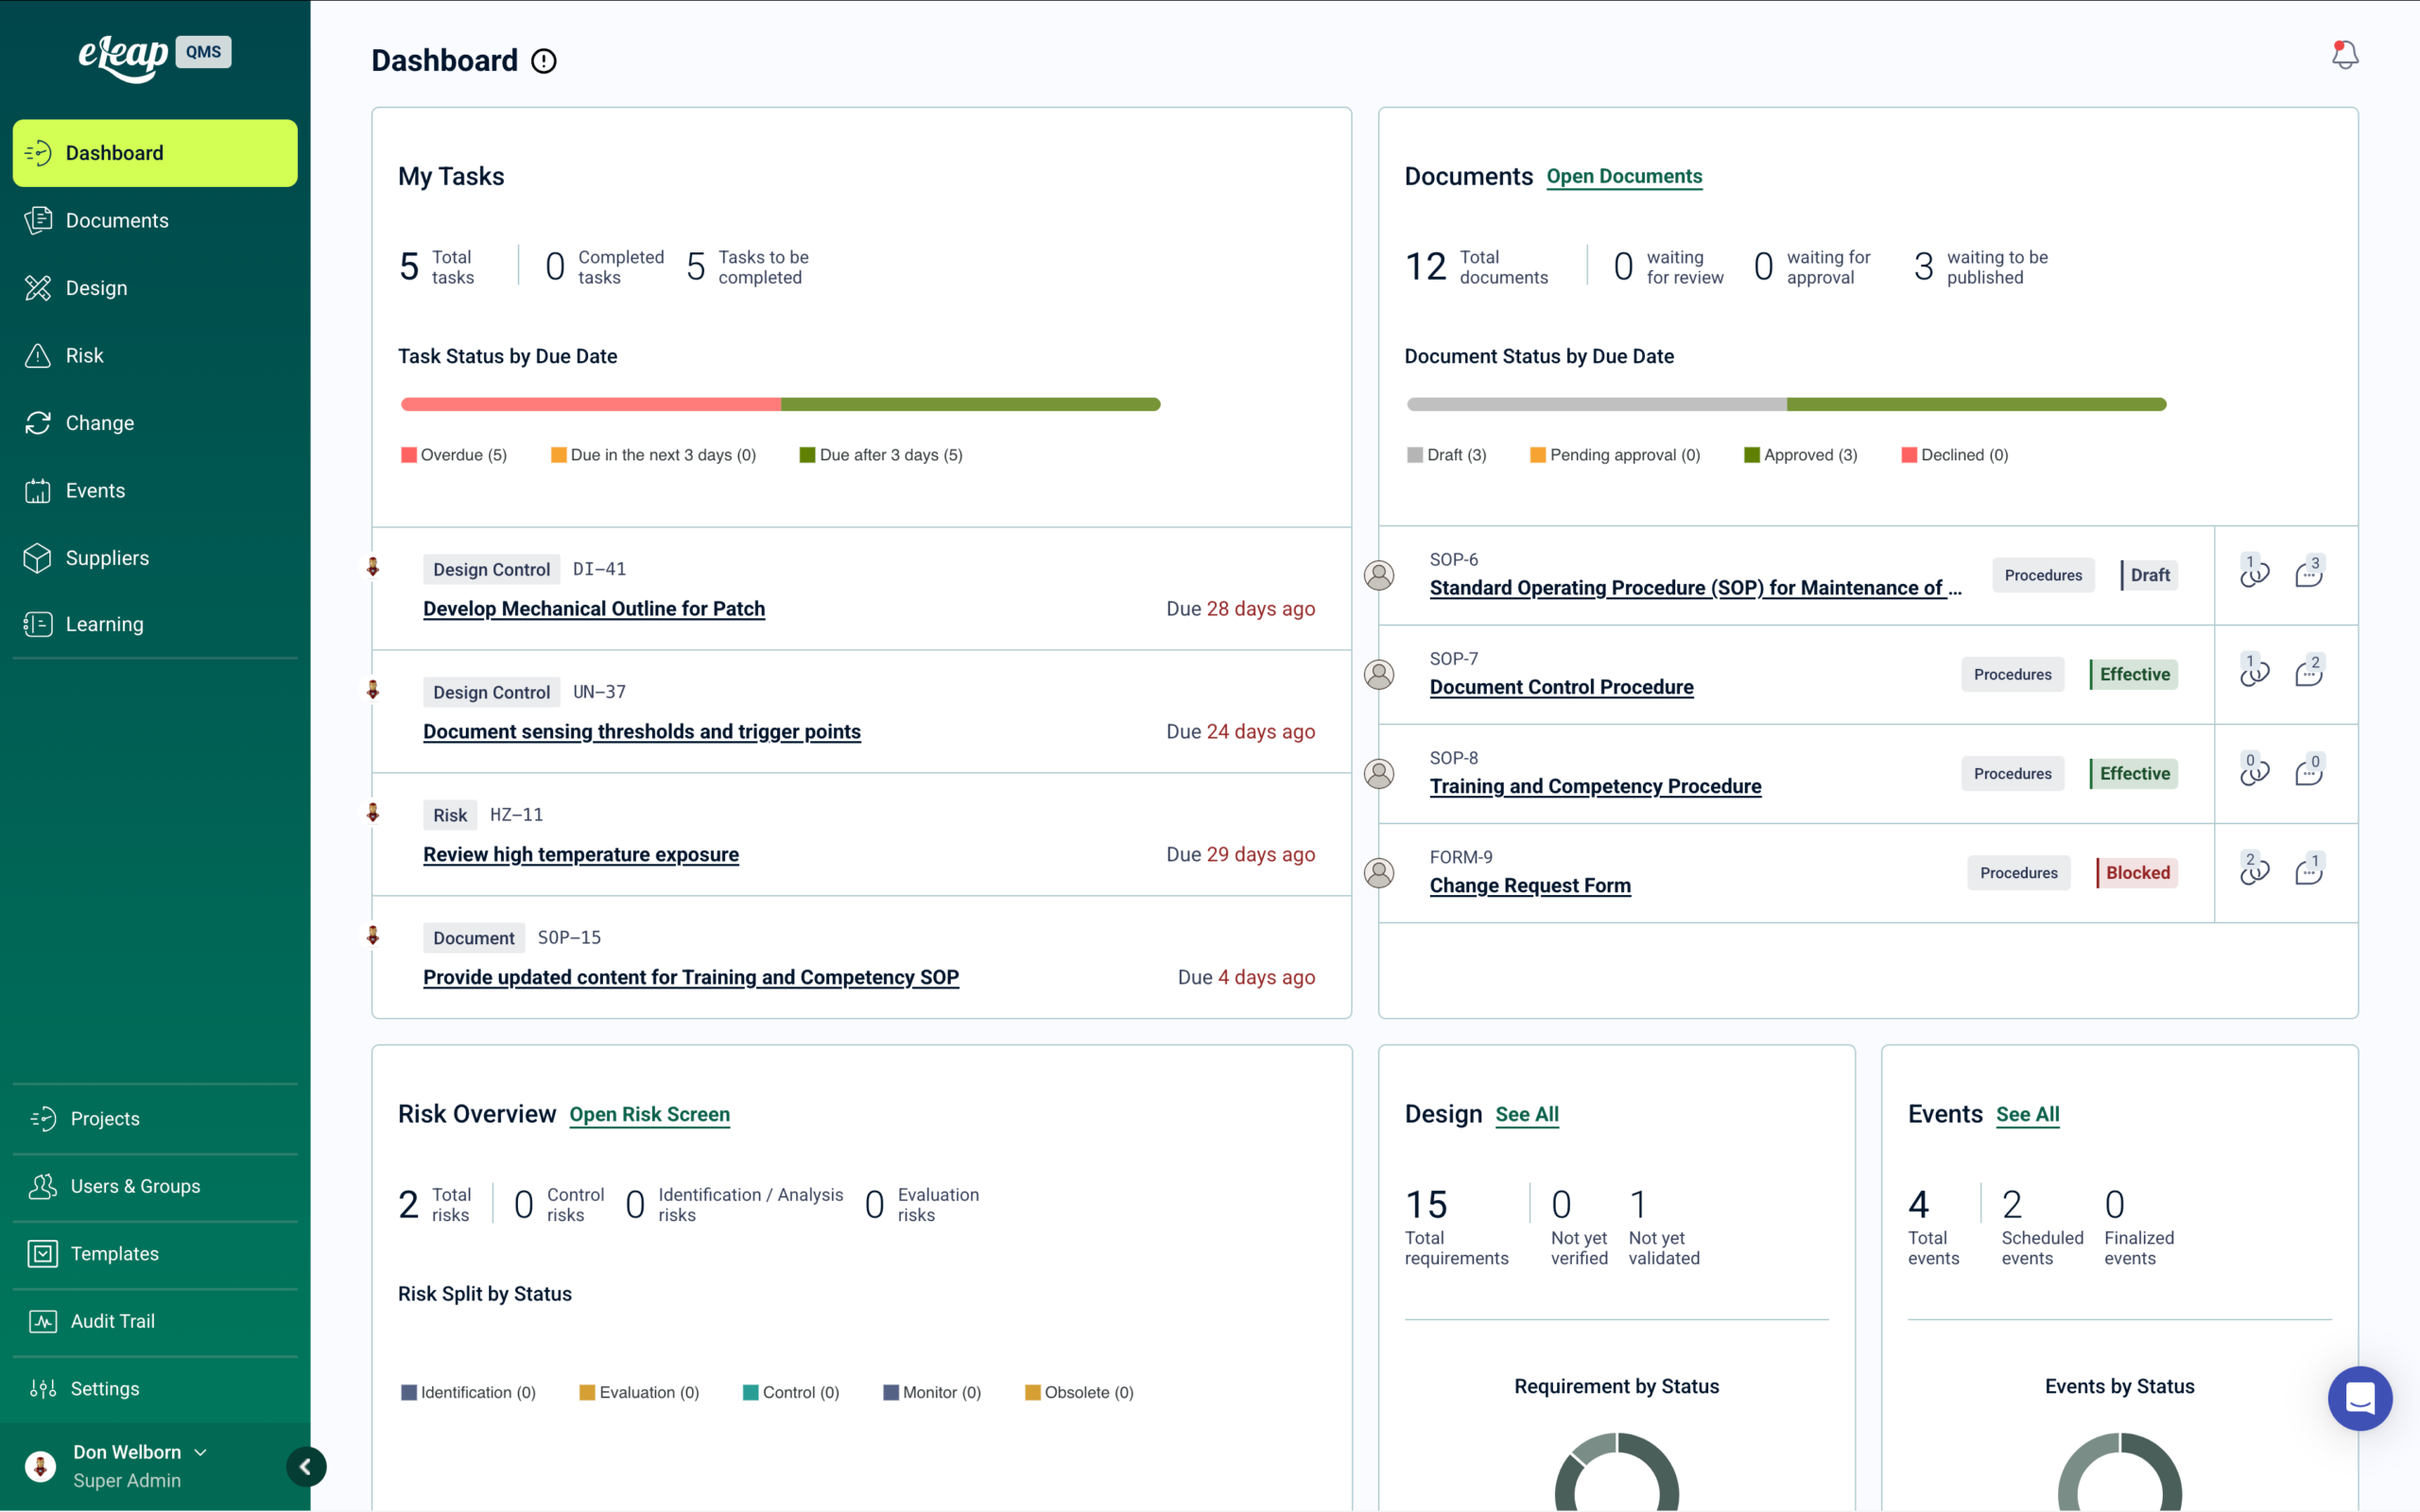Click SOP-8 owner avatar icon
2420x1512 pixels.
[x=1379, y=774]
